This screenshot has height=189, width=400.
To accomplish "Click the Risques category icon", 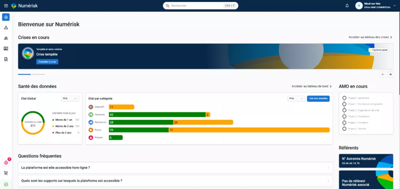I will (91, 138).
